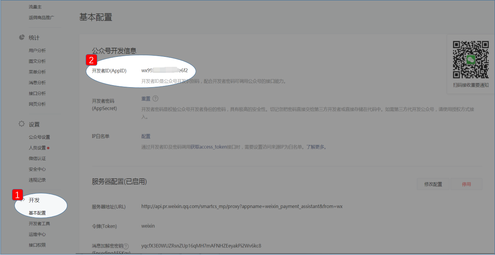Select 基本配置 in sidebar
The width and height of the screenshot is (495, 255).
pos(37,213)
